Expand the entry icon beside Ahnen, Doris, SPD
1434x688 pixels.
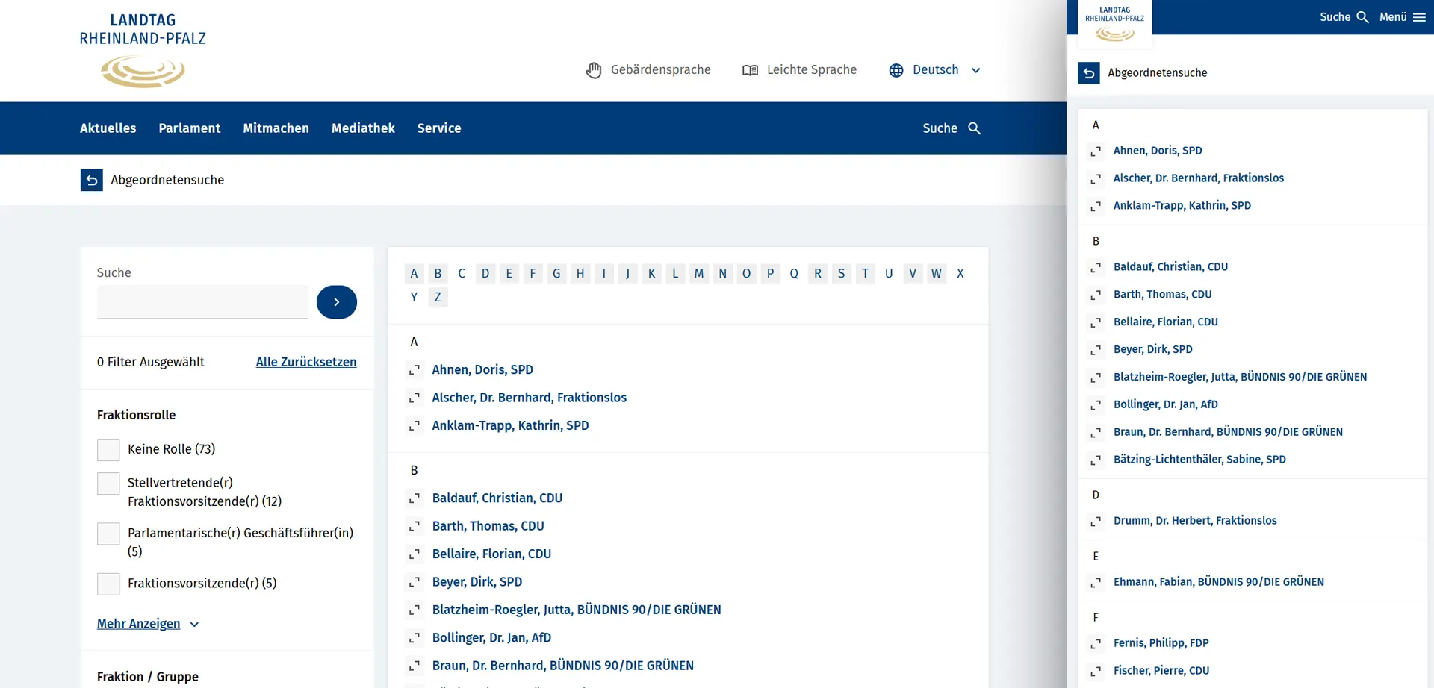point(415,370)
